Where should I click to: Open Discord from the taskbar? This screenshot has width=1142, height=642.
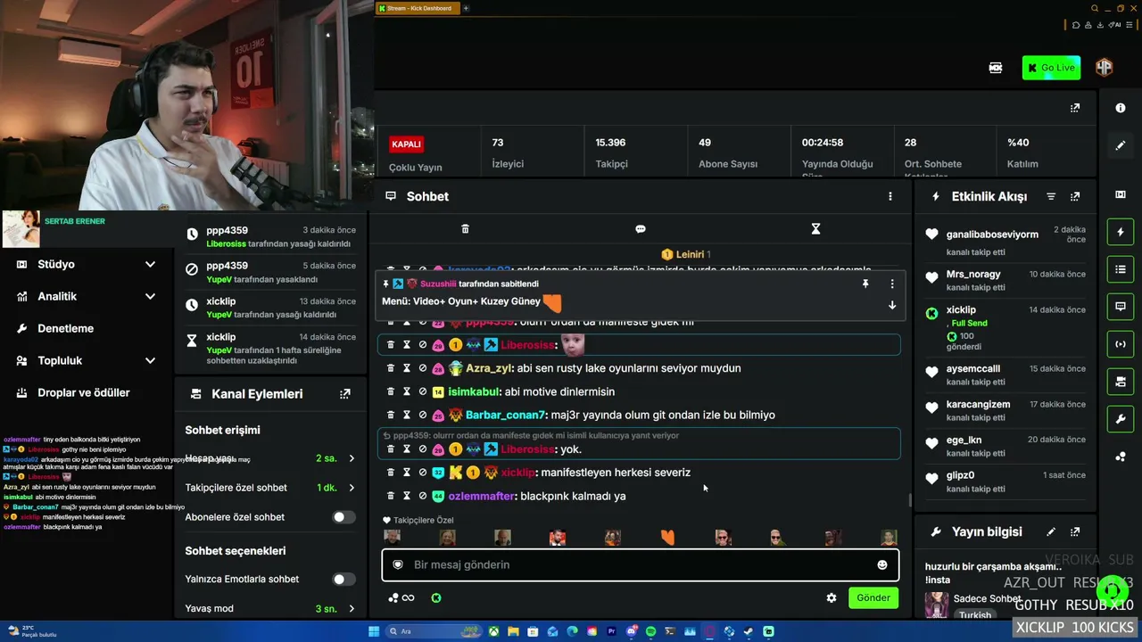click(631, 631)
